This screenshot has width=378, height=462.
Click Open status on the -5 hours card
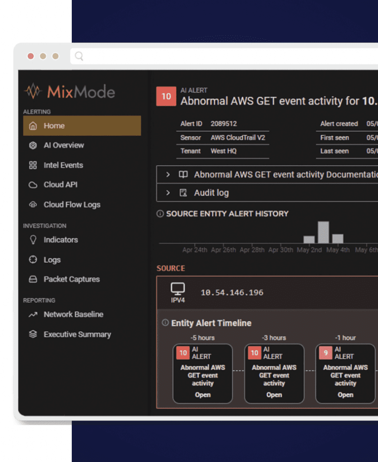click(x=203, y=395)
